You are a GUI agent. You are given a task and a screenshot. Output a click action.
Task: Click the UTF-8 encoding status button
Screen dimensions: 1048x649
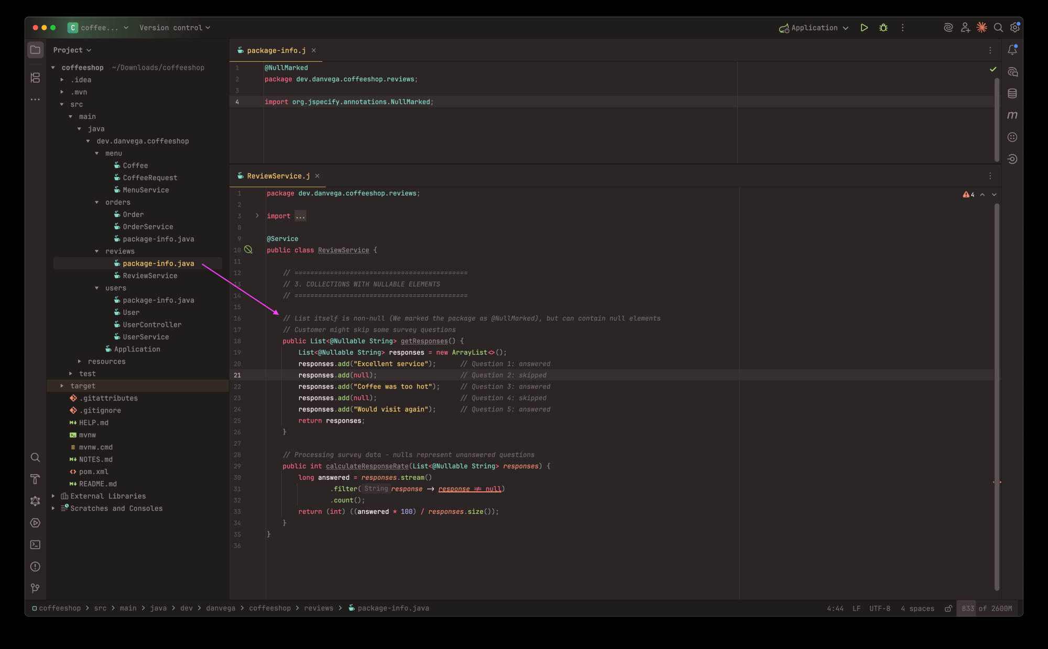(x=879, y=608)
